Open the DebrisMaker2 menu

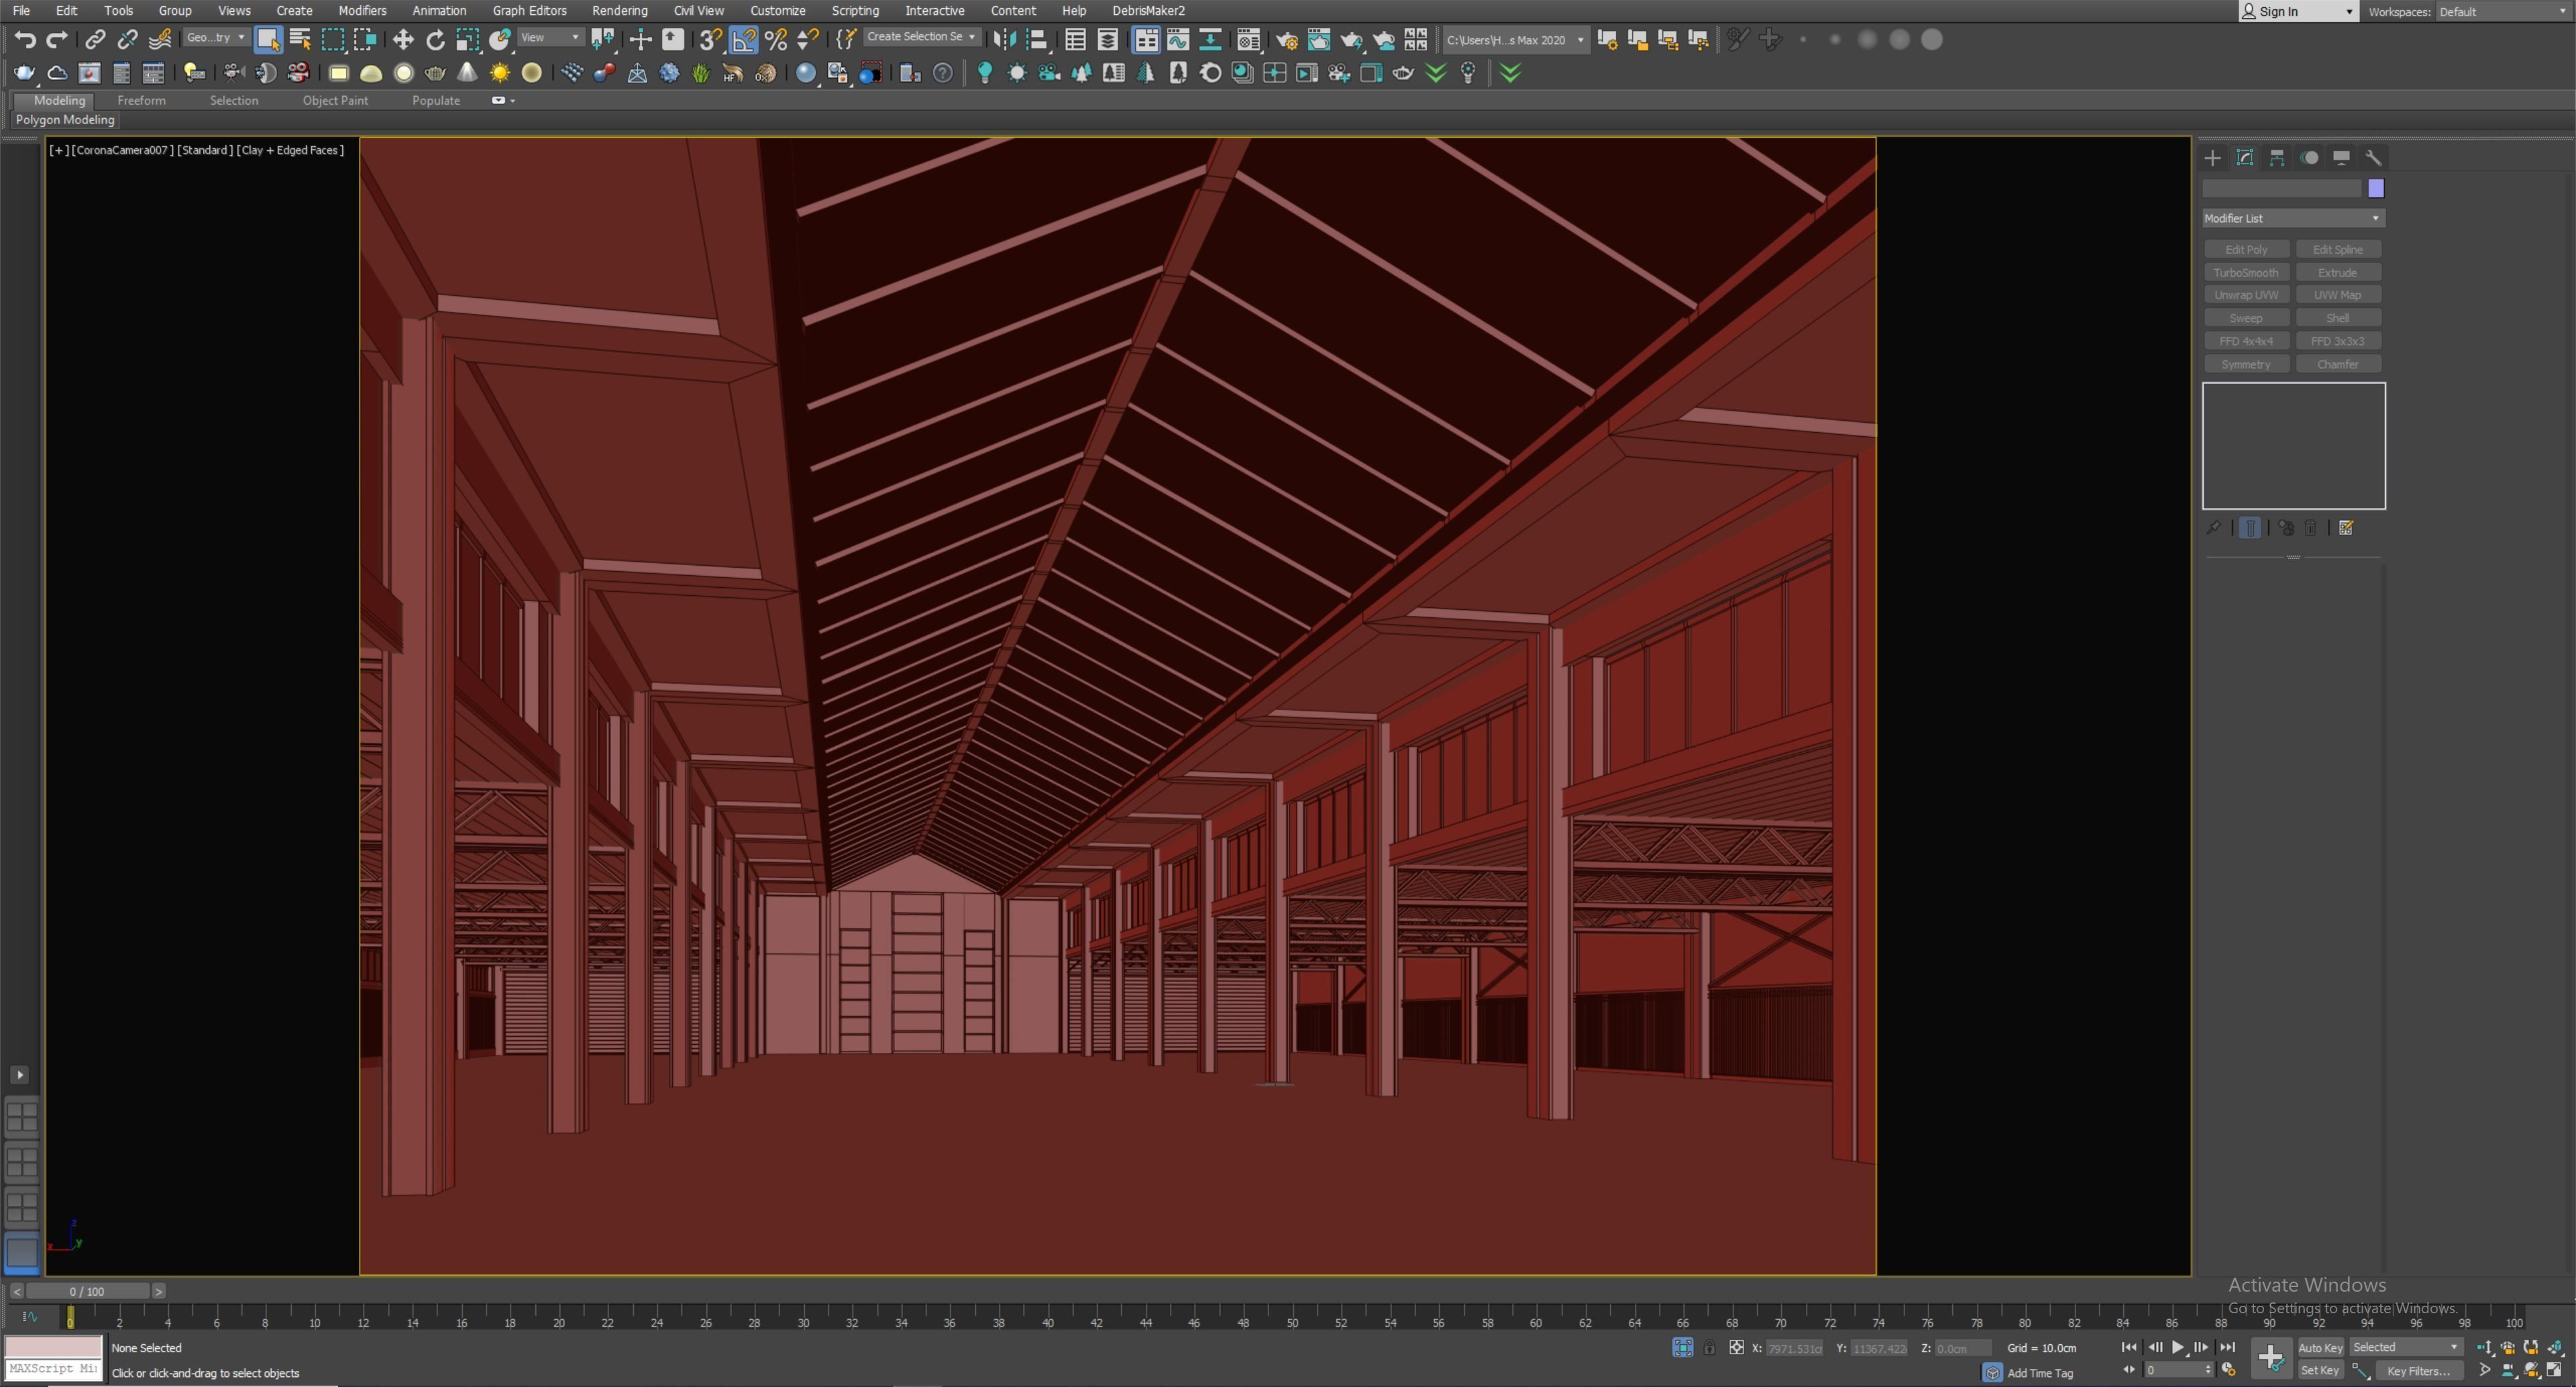click(1148, 11)
